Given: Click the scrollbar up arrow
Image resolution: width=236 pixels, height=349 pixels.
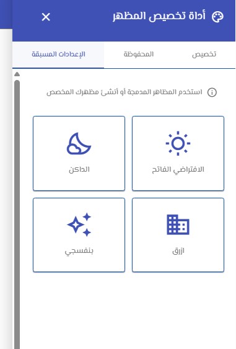Looking at the screenshot, I should (x=17, y=74).
